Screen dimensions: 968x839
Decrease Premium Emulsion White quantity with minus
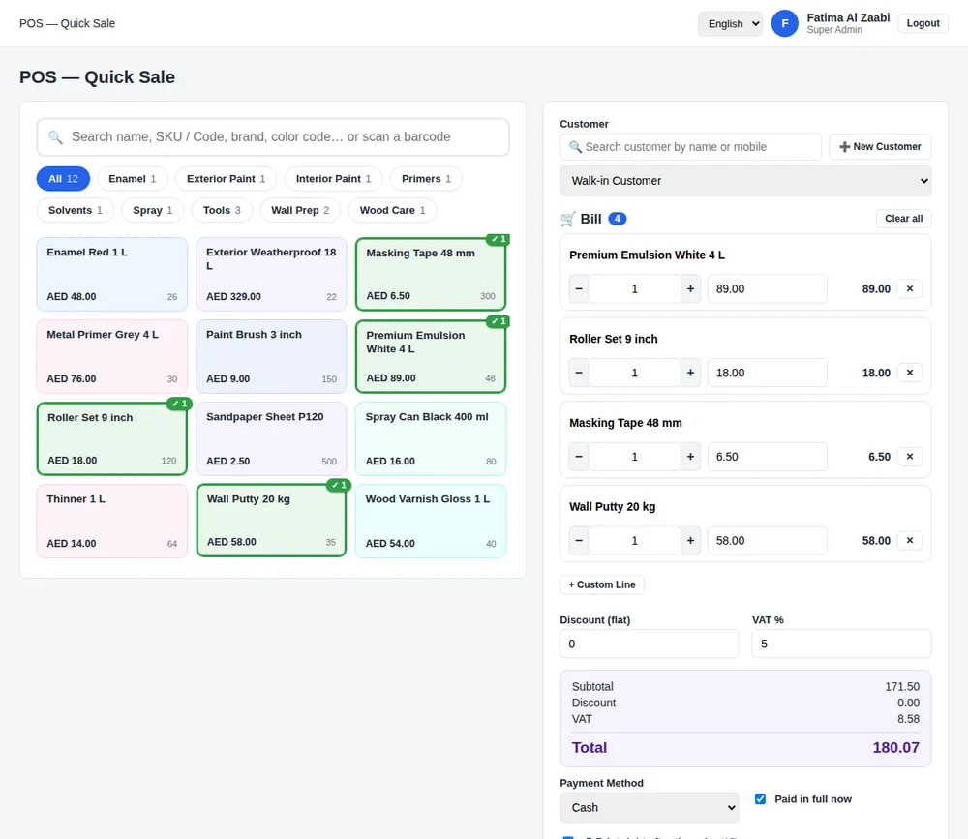pos(579,288)
